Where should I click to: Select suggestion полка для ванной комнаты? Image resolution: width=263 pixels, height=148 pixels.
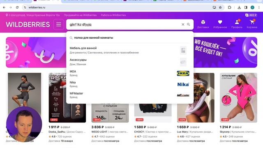click(130, 38)
